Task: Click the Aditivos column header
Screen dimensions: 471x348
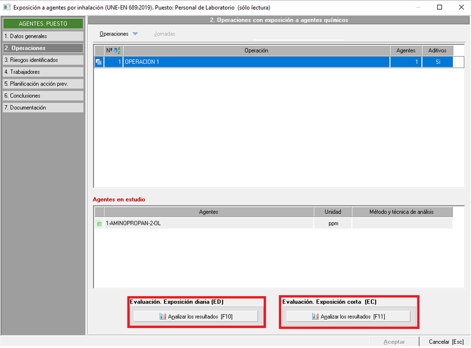Action: click(x=437, y=50)
